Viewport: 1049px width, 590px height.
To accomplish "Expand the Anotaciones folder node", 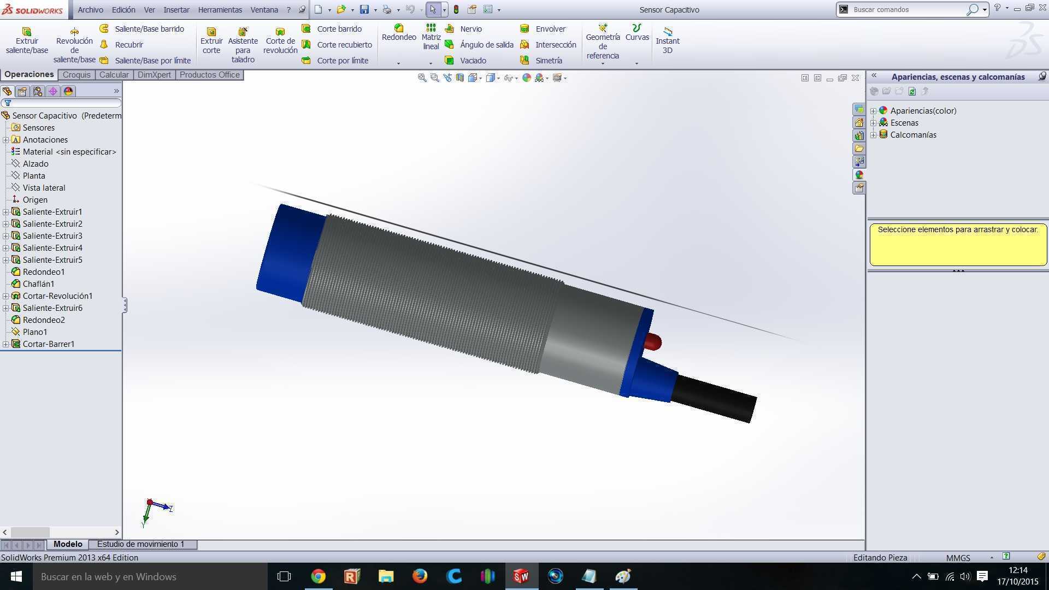I will 5,140.
